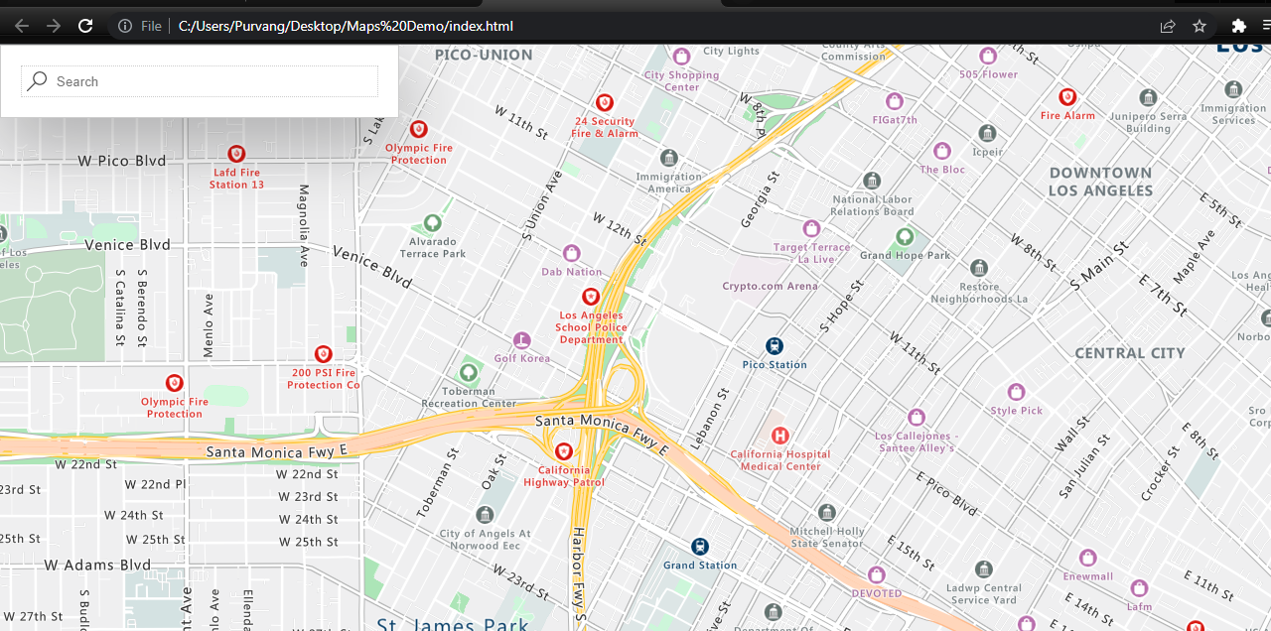Click the browser back arrow
This screenshot has height=631, width=1271.
pyautogui.click(x=22, y=26)
